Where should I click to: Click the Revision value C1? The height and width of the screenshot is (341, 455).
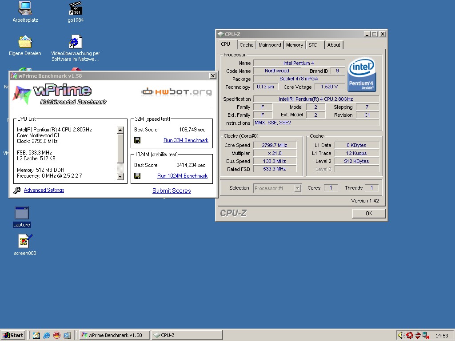coord(367,115)
